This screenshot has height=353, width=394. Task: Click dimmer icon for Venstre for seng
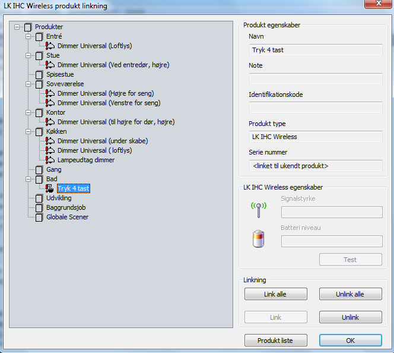click(x=50, y=103)
